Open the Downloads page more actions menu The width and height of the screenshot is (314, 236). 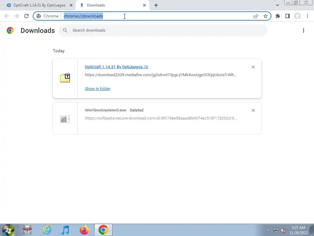coord(304,30)
